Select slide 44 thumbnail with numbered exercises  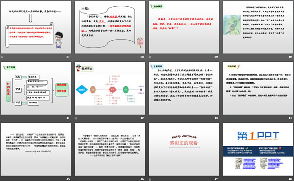[258, 88]
